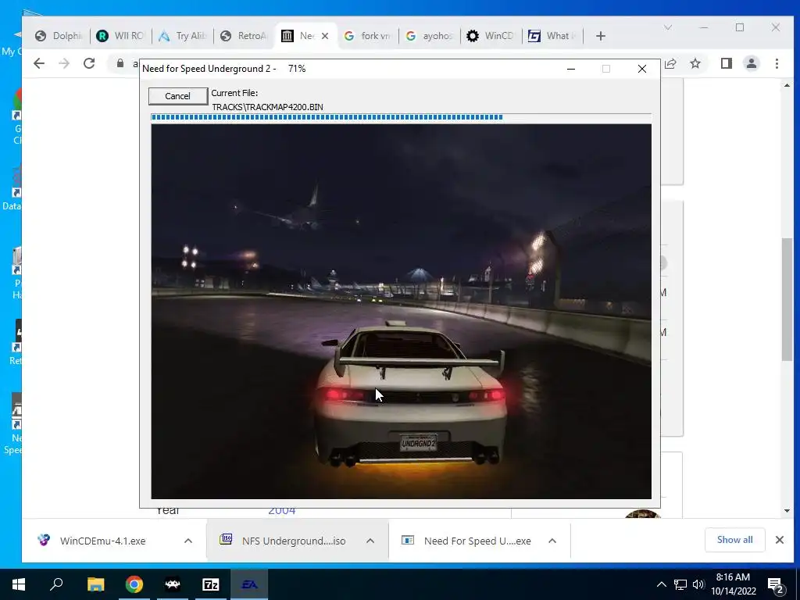The width and height of the screenshot is (800, 600).
Task: Open WinCDEmu-4.1.exe from the downloads bar
Action: pyautogui.click(x=102, y=541)
